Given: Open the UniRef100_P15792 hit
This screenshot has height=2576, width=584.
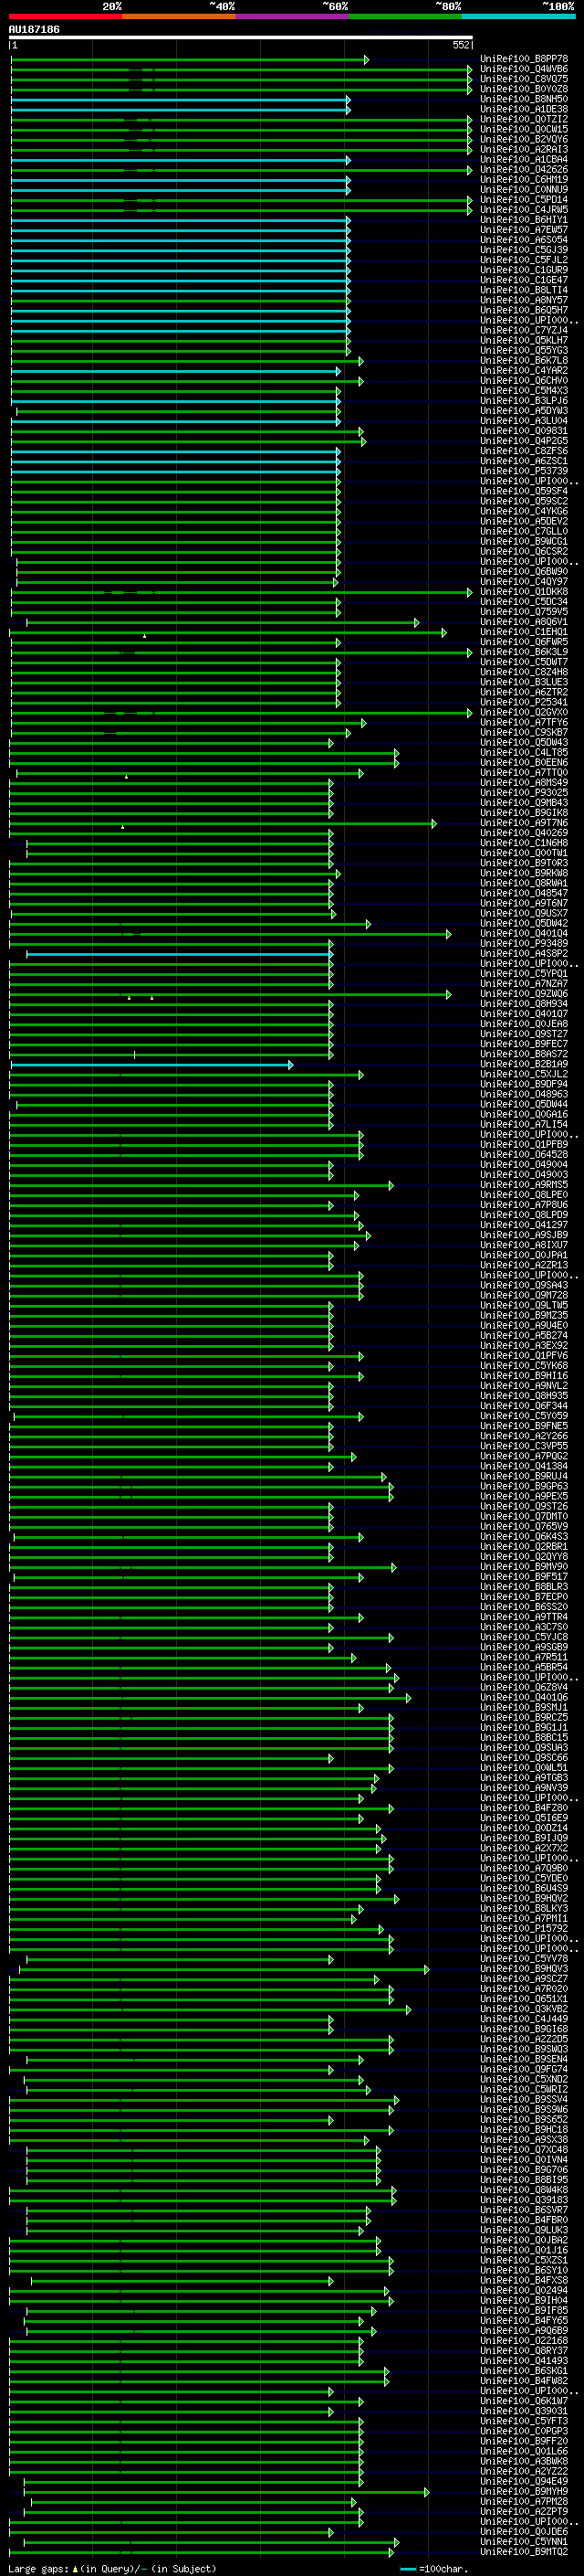Looking at the screenshot, I should pyautogui.click(x=524, y=1929).
